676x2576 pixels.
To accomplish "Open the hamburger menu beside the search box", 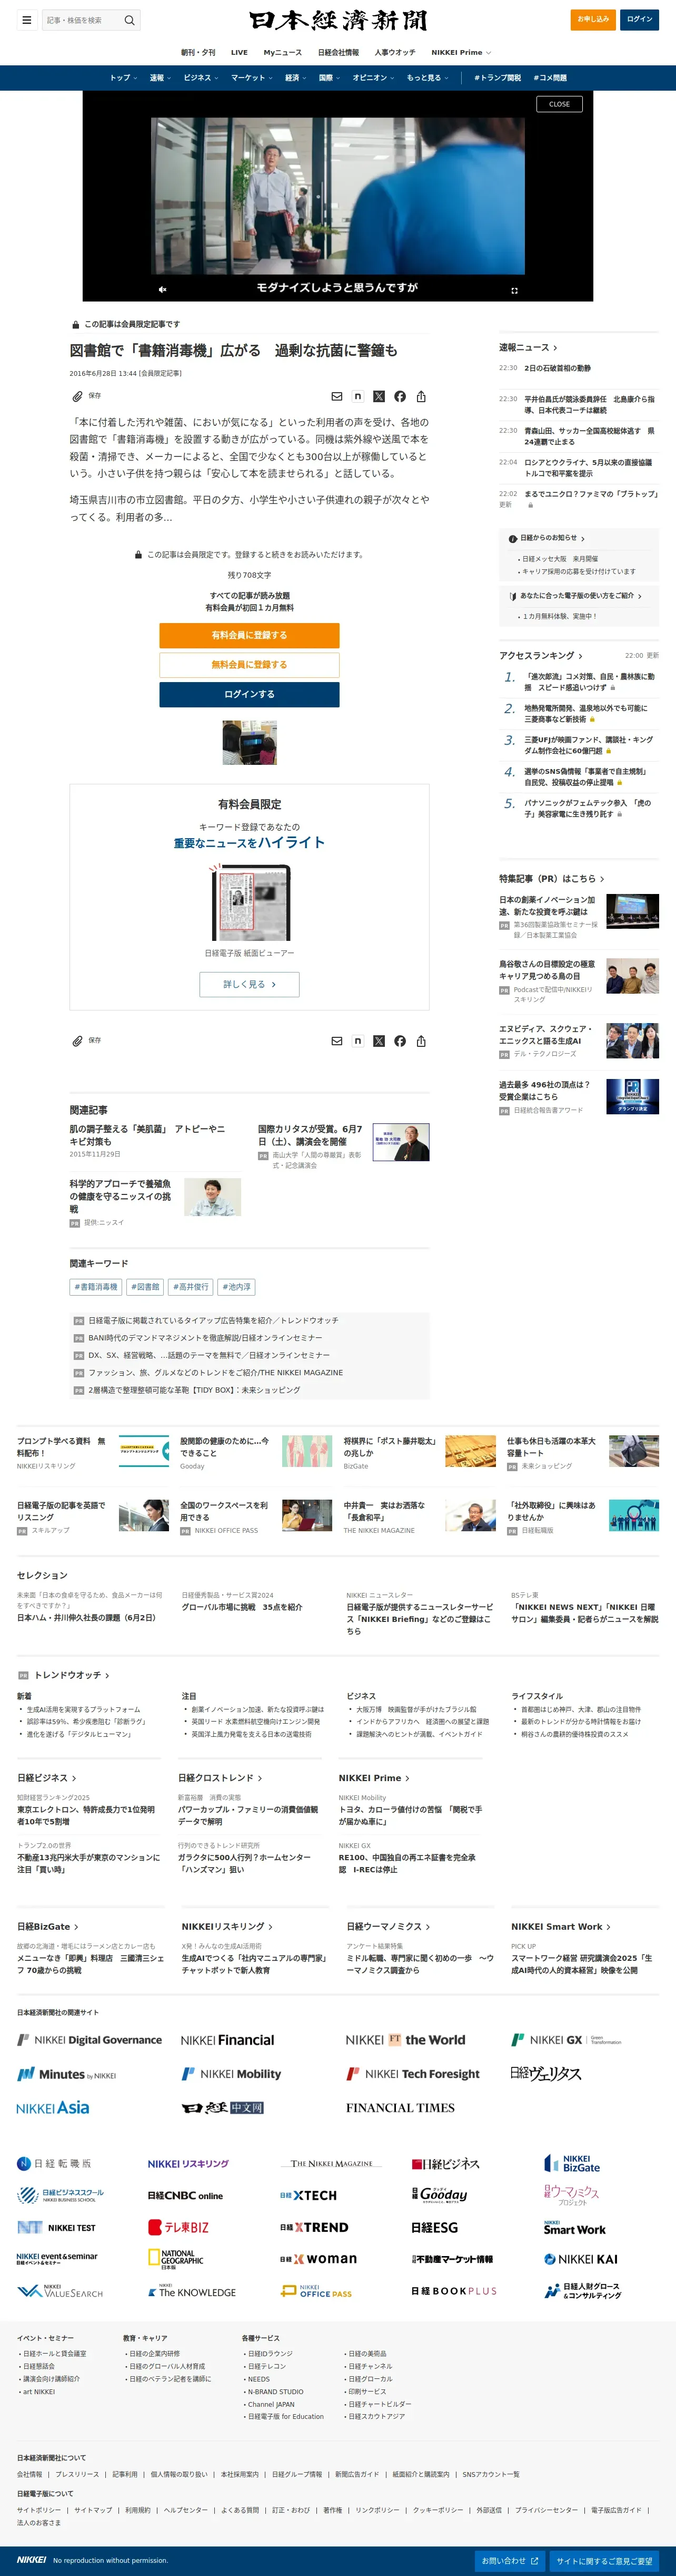I will point(27,20).
